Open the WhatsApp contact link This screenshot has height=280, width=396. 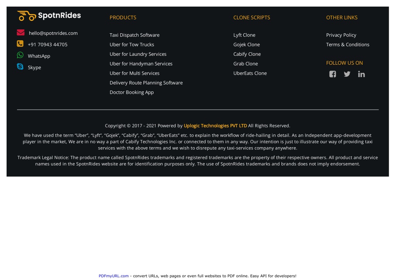[39, 56]
